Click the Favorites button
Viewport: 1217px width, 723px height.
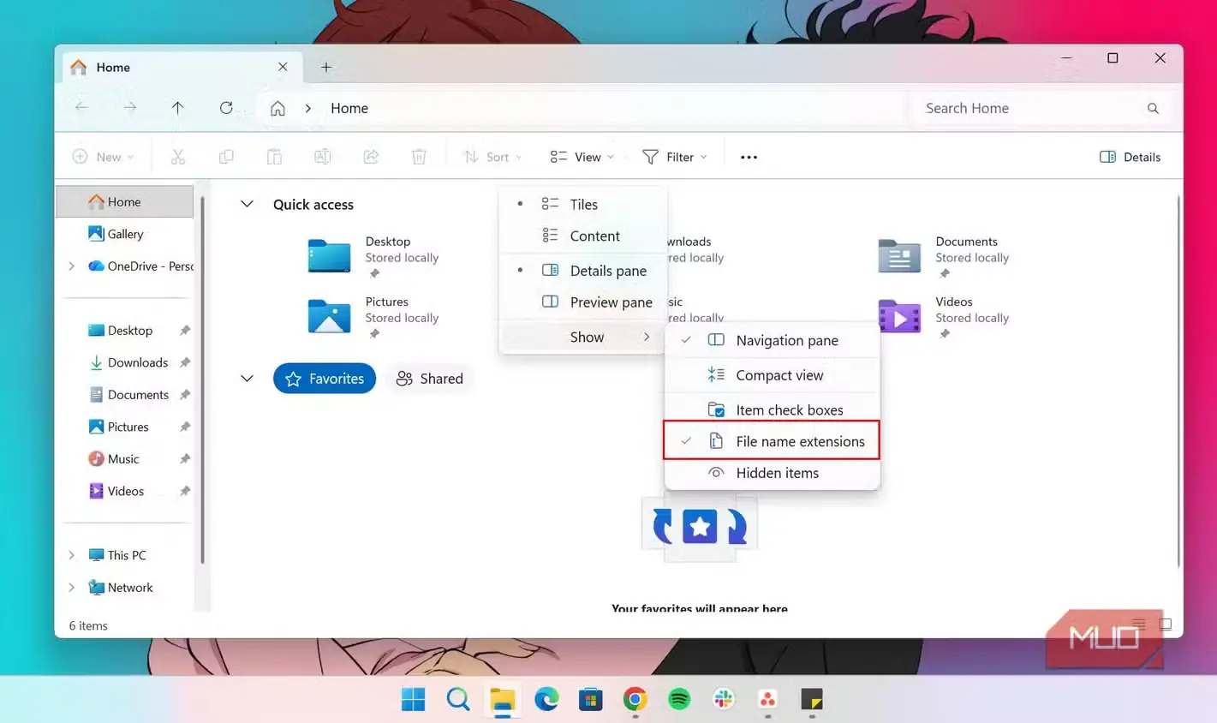pos(325,379)
